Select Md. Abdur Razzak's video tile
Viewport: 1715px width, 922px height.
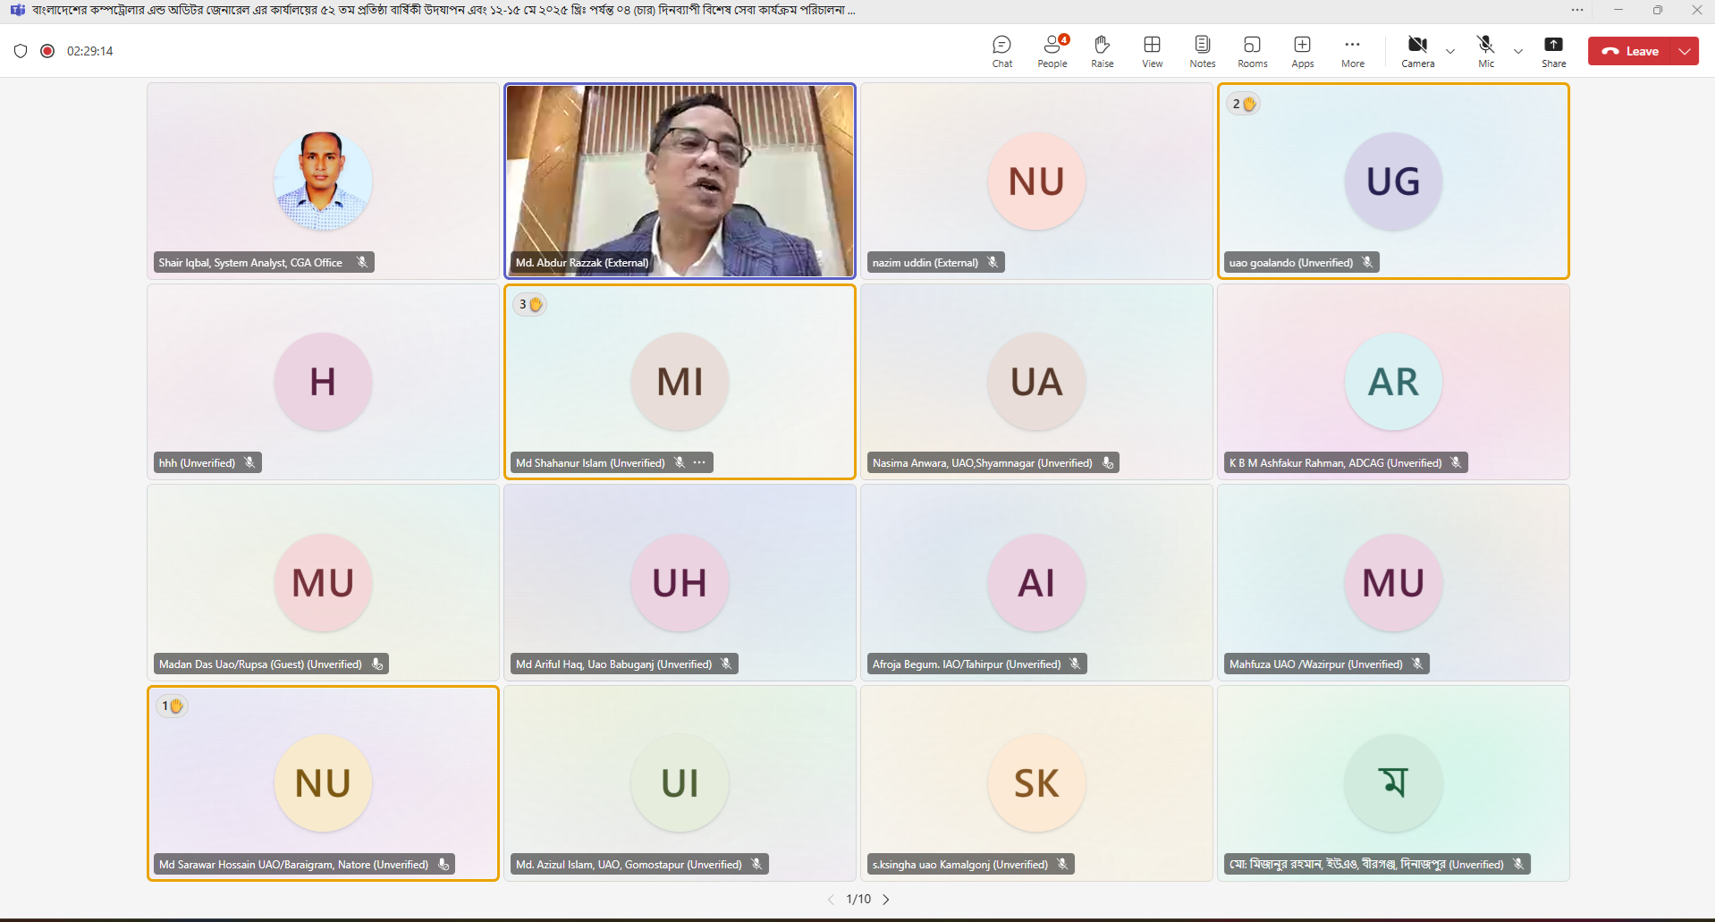680,179
